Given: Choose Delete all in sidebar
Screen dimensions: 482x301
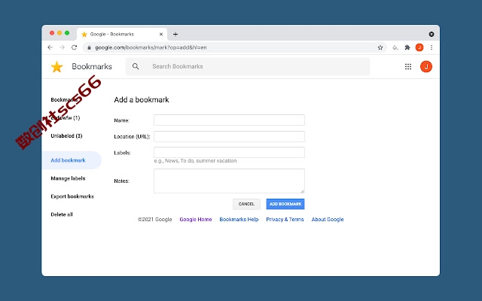Looking at the screenshot, I should click(x=62, y=214).
